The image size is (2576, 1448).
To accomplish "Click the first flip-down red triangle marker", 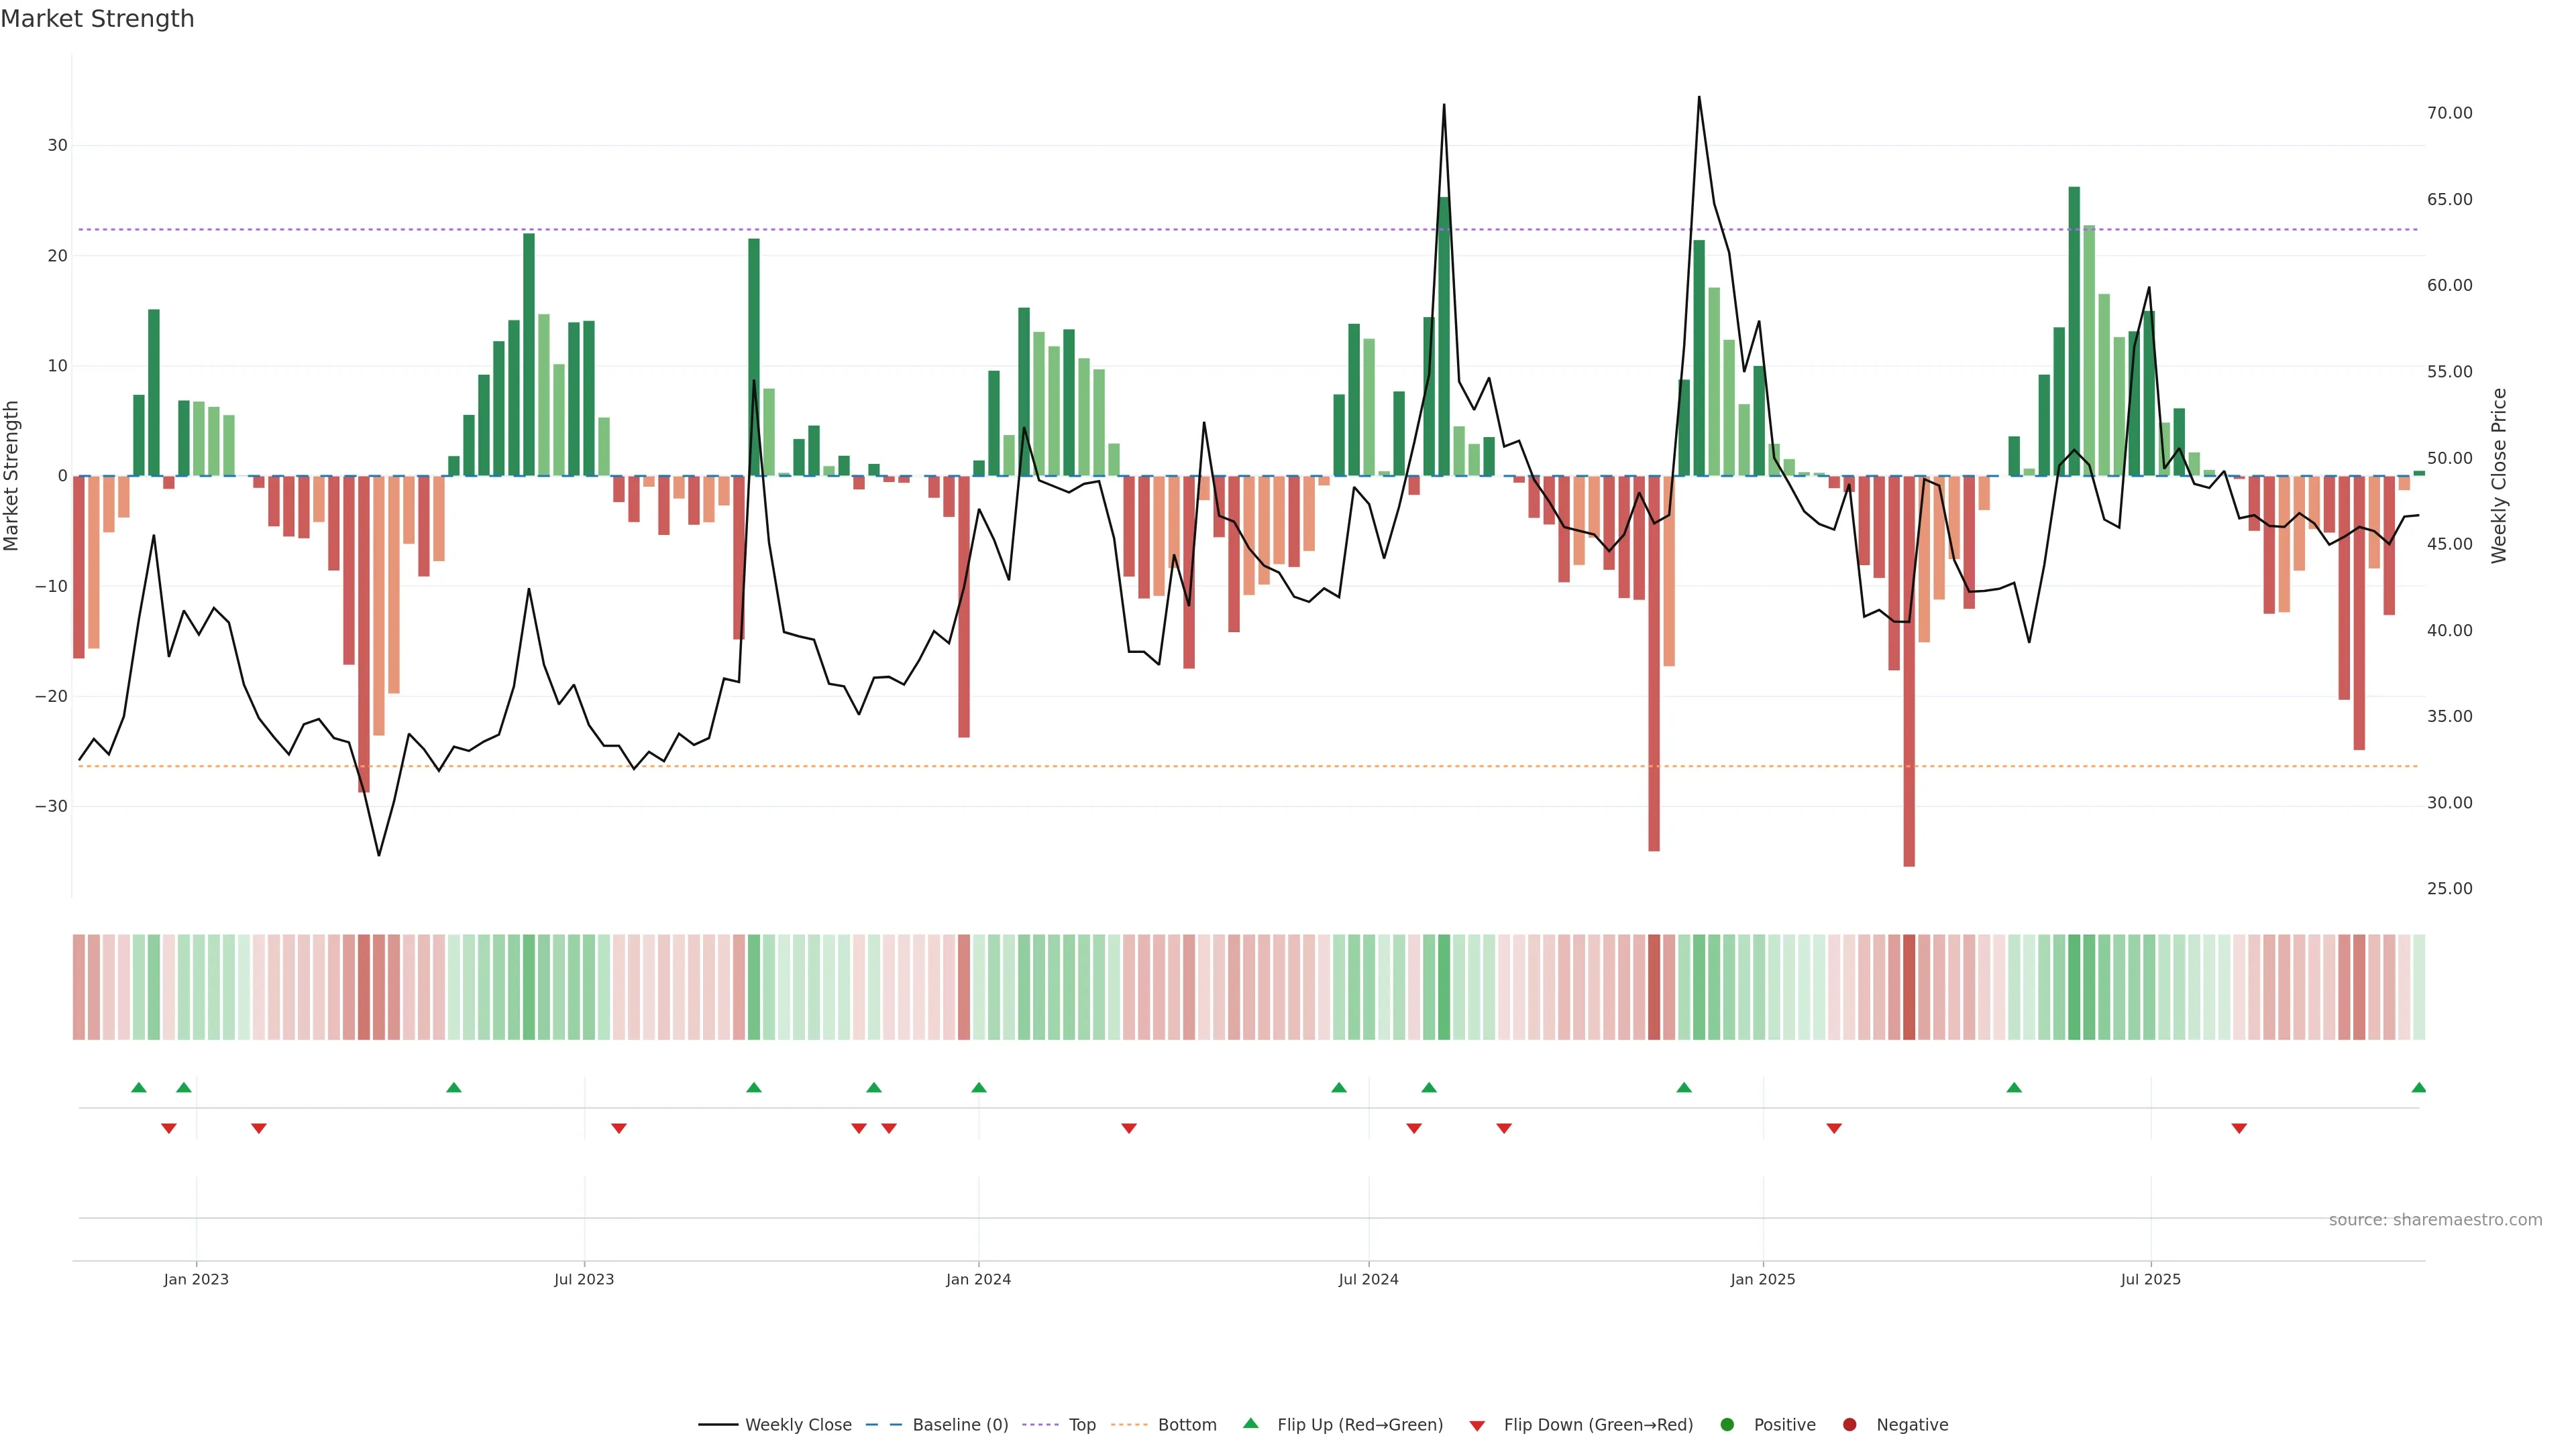I will 169,1128.
